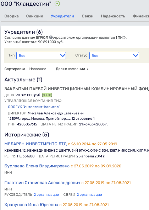149x210 pixels.
Task: Click the Актуальные (1) section heading
Action: [x=23, y=80]
